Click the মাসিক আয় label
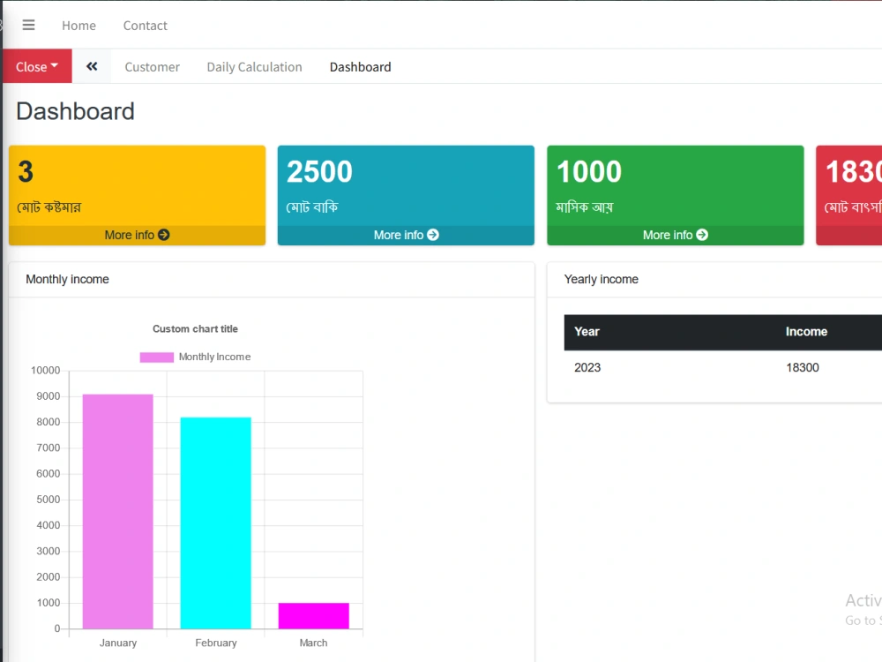This screenshot has width=882, height=662. coord(585,207)
